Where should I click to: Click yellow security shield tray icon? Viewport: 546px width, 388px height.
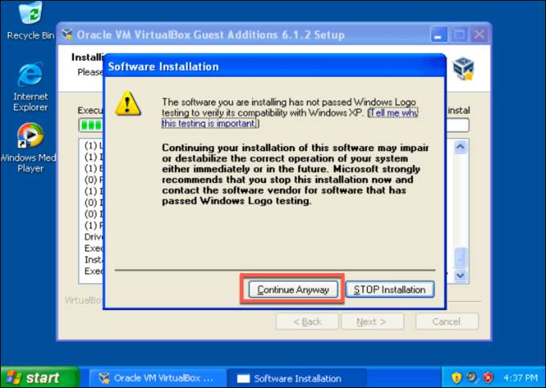(x=456, y=378)
